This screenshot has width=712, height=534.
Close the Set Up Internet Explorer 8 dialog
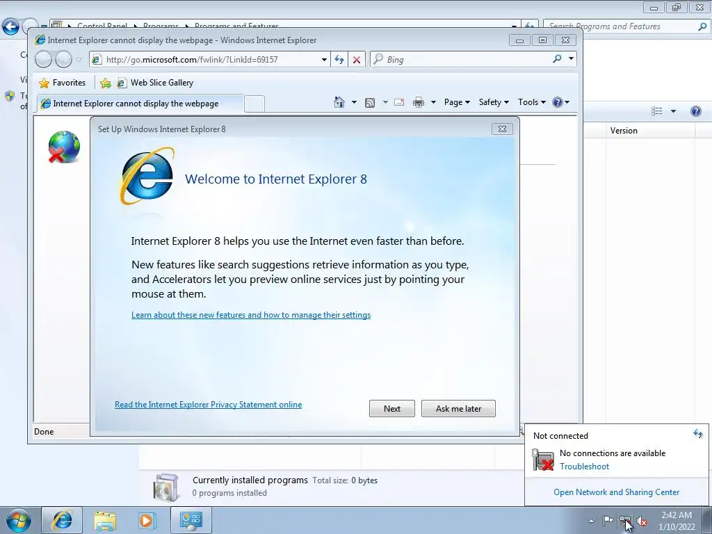coord(502,129)
